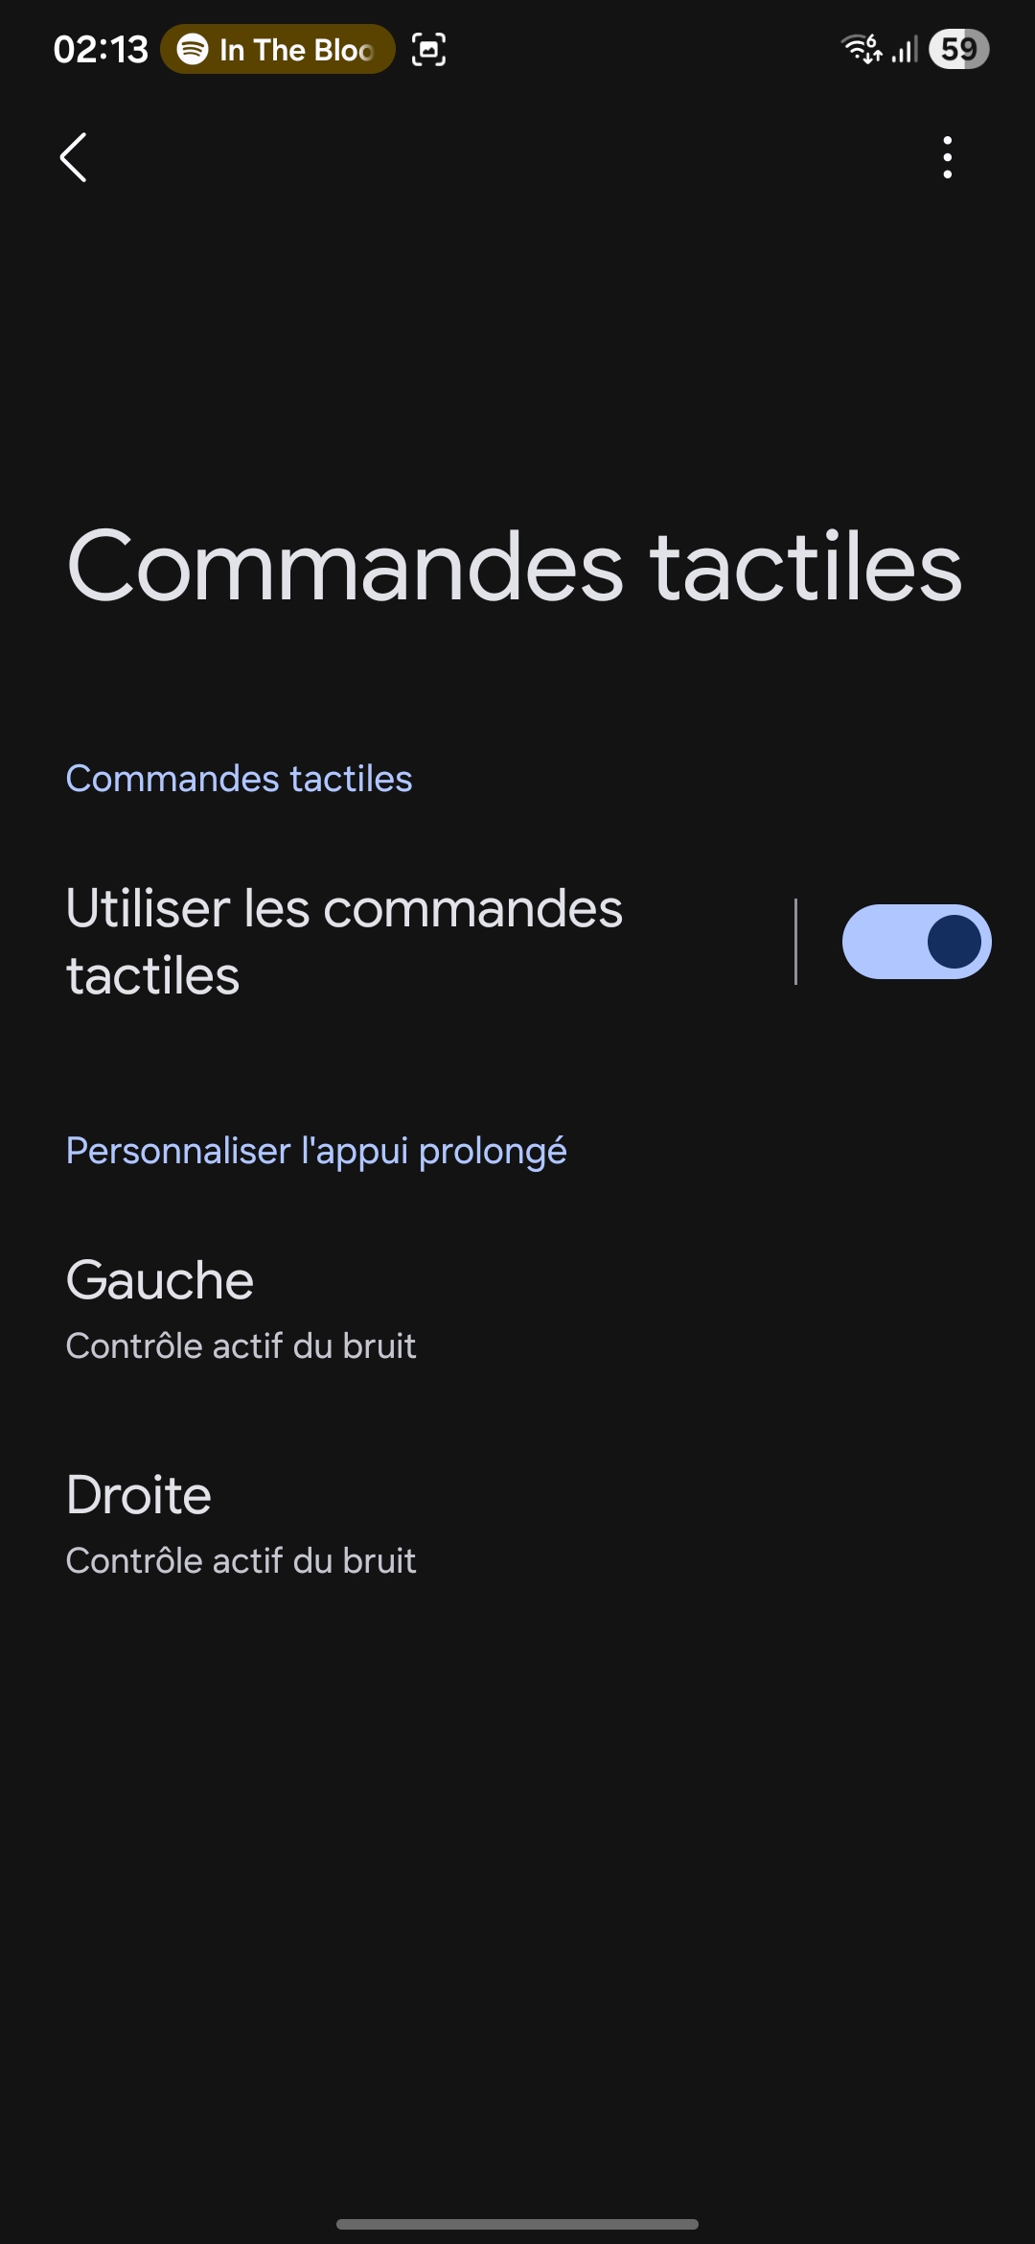Tap the 02:13 clock in status bar
Image resolution: width=1035 pixels, height=2244 pixels.
click(101, 49)
